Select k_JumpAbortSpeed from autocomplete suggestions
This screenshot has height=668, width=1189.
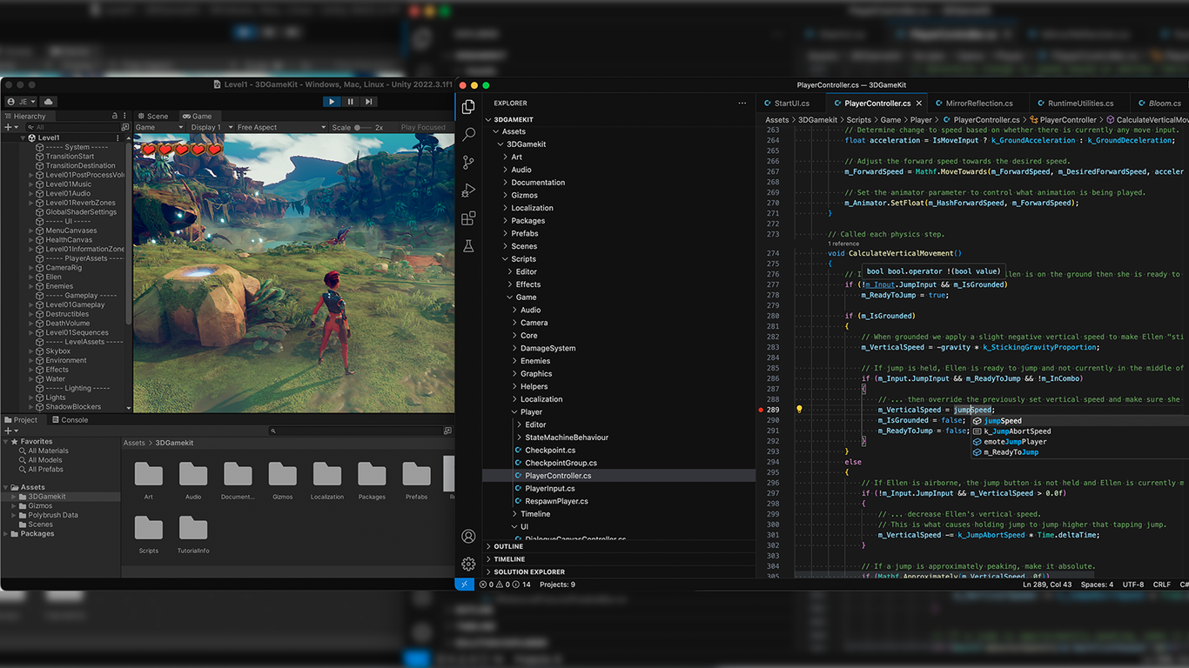(x=1017, y=431)
